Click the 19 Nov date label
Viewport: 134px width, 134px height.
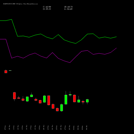click(x=39, y=127)
